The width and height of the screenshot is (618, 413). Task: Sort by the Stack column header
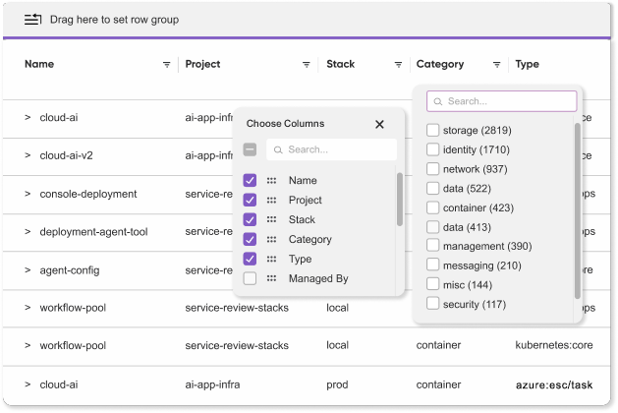(x=341, y=64)
